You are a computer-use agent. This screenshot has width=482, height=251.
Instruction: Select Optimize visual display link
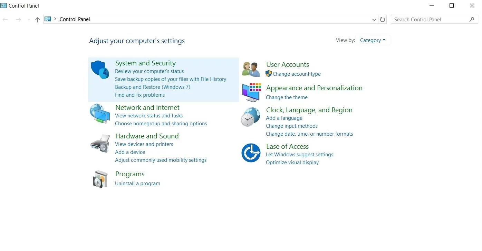coord(292,163)
